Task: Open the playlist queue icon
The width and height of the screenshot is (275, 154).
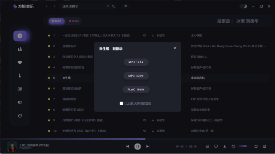Action: point(265,146)
